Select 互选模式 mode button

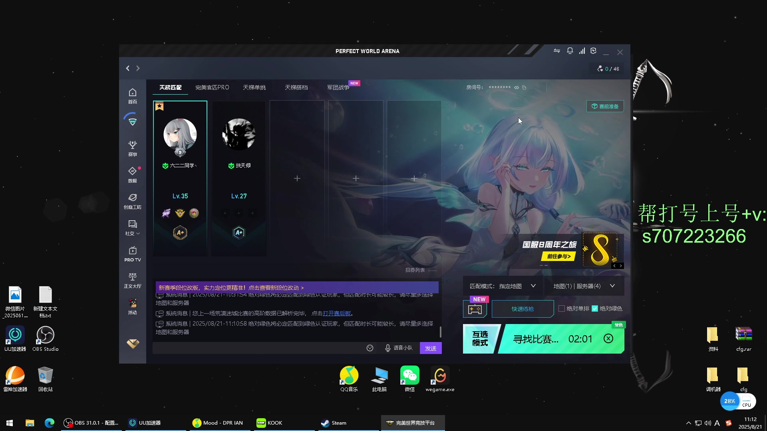pos(480,339)
